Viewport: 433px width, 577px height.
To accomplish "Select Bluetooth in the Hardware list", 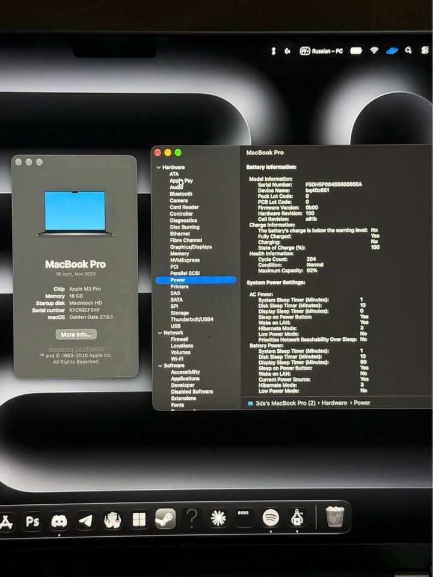I will coord(181,194).
